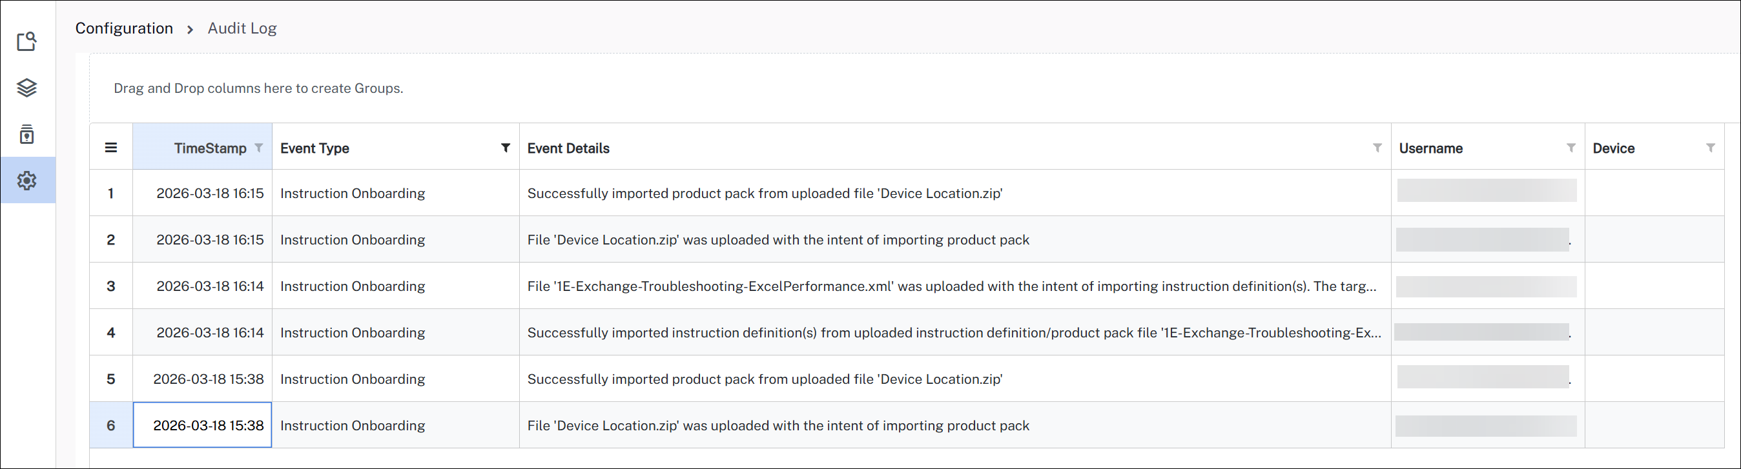Click the Event Details filter icon
This screenshot has height=469, width=1741.
[1377, 148]
